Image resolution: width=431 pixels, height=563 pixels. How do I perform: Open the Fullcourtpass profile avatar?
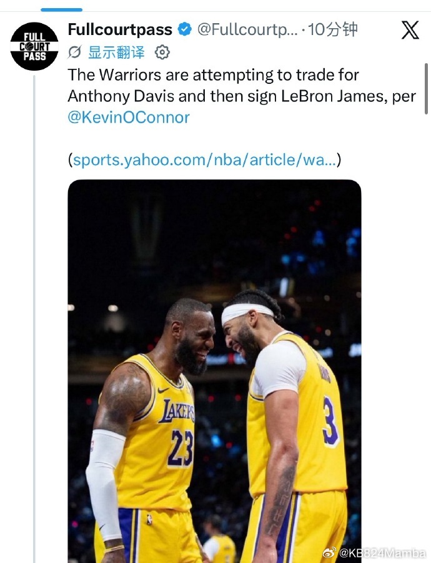click(34, 46)
